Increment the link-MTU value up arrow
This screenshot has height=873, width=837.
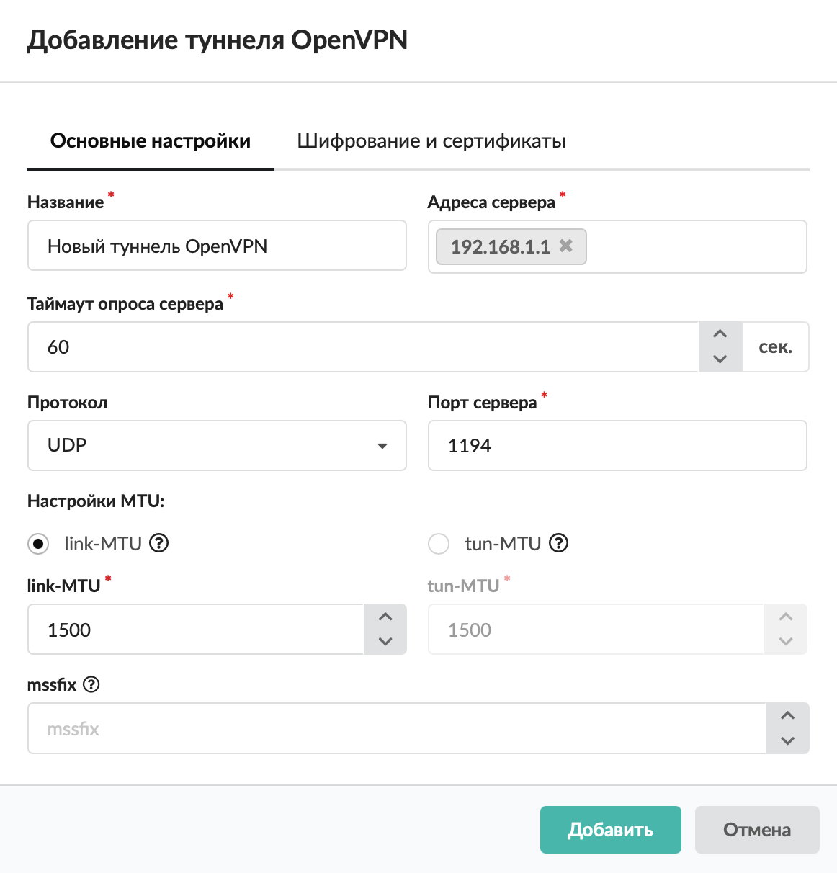[x=385, y=617]
